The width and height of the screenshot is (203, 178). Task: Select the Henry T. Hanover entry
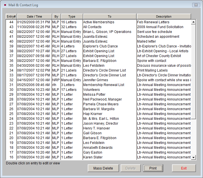99,128
